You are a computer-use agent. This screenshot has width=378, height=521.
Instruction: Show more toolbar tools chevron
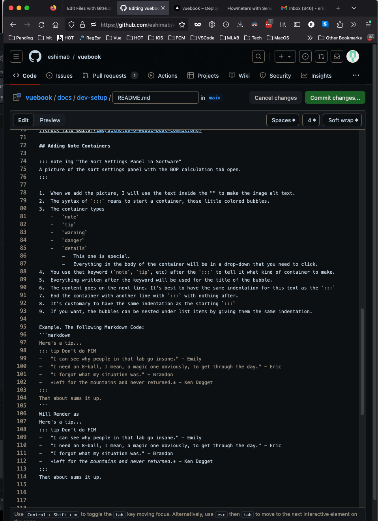coord(354,24)
